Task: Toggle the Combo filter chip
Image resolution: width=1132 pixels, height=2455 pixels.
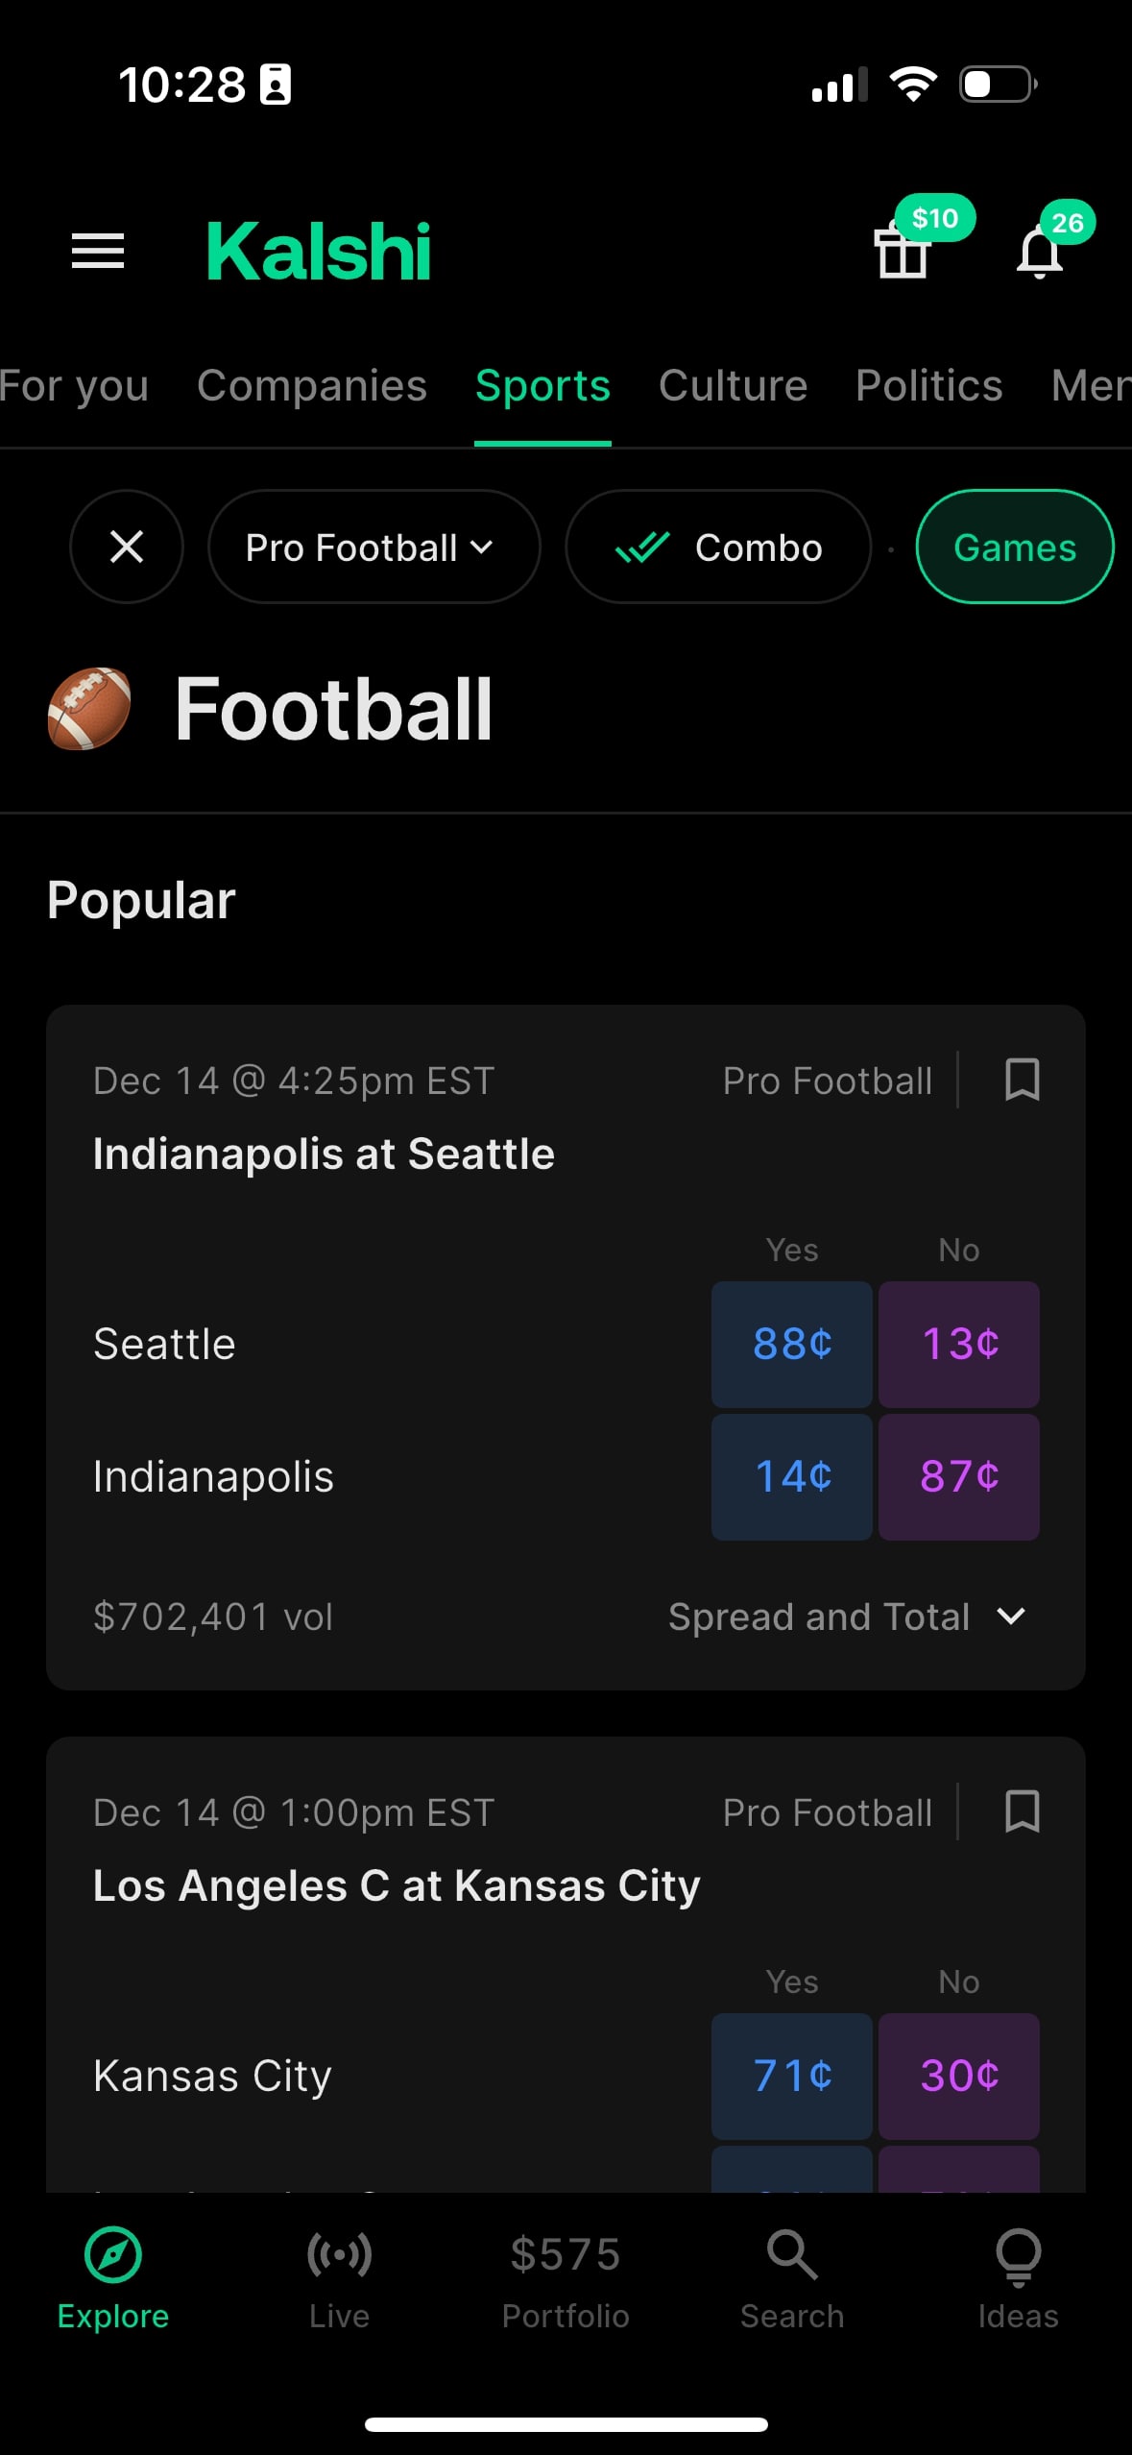Action: 718,547
